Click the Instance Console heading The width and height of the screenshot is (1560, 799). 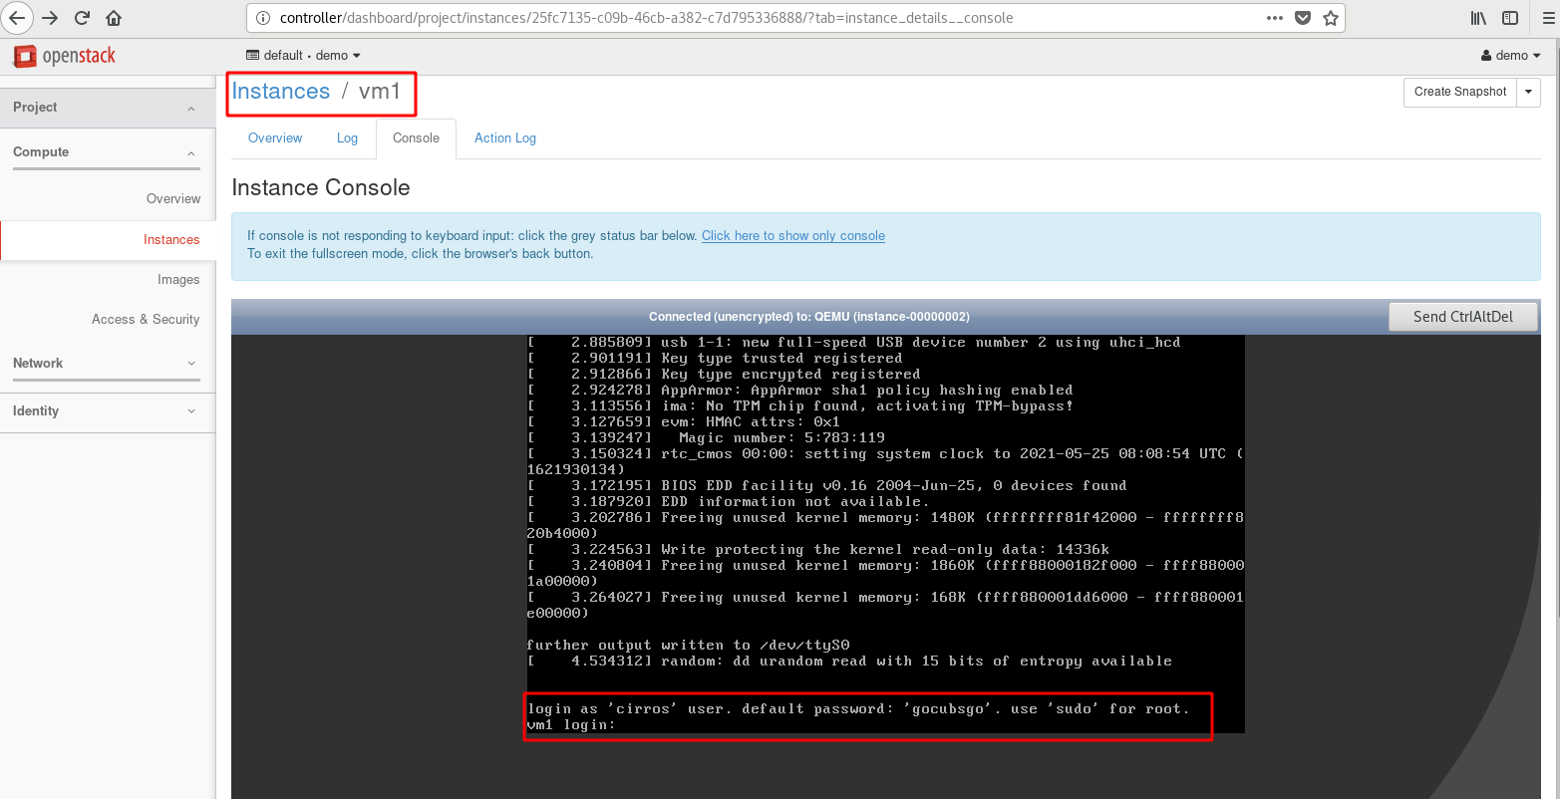321,188
